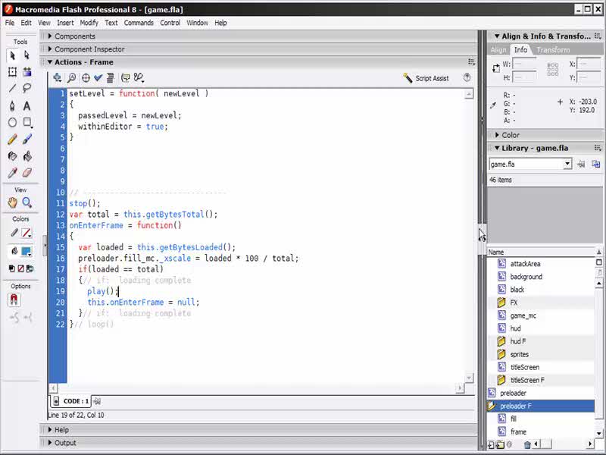
Task: Toggle Snap to Objects magnet option
Action: tap(13, 300)
